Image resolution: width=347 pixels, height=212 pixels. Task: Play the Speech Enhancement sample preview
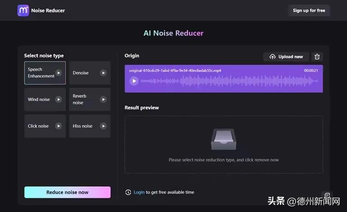(59, 73)
